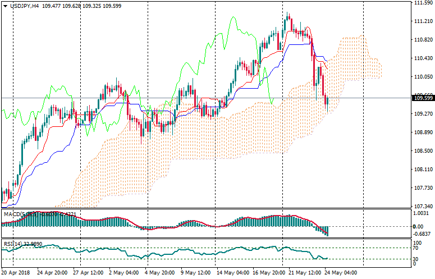Click the 110.820 price scale label

coord(421,40)
